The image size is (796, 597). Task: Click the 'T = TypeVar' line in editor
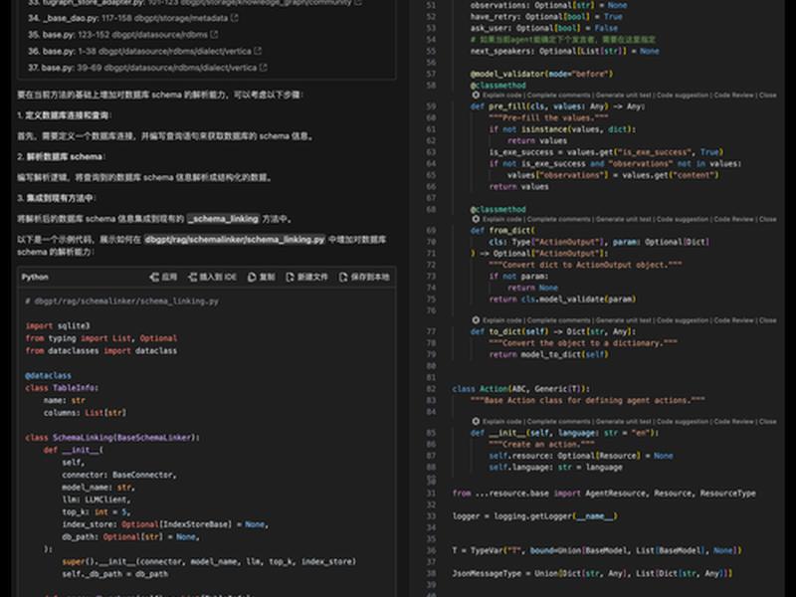click(597, 551)
